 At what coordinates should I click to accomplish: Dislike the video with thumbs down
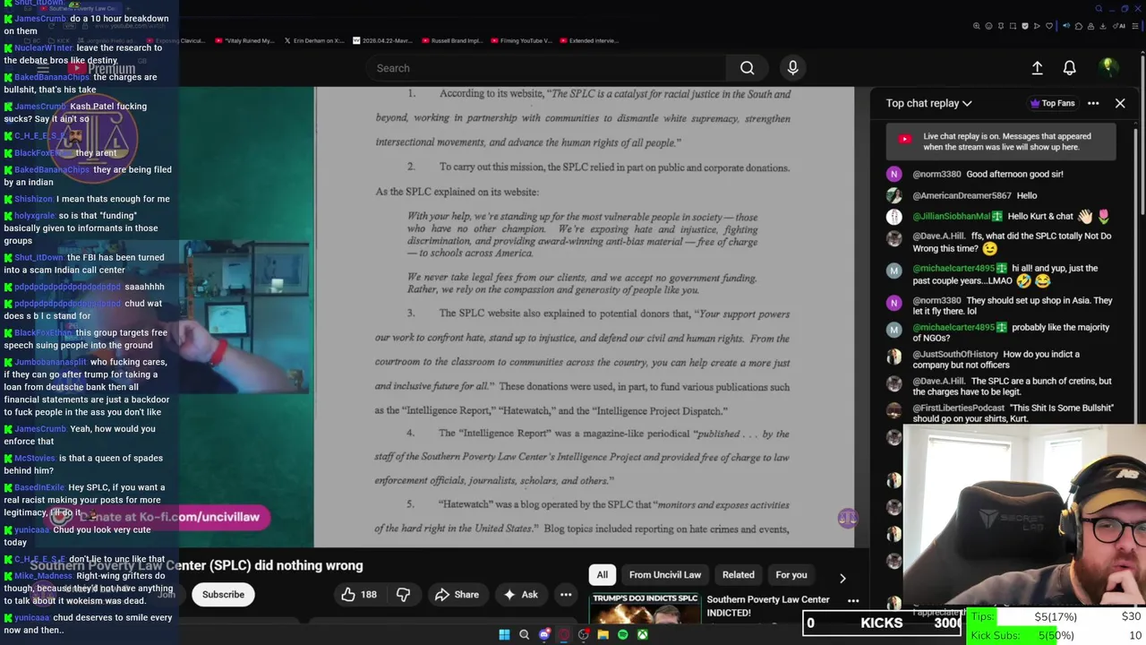pos(403,594)
